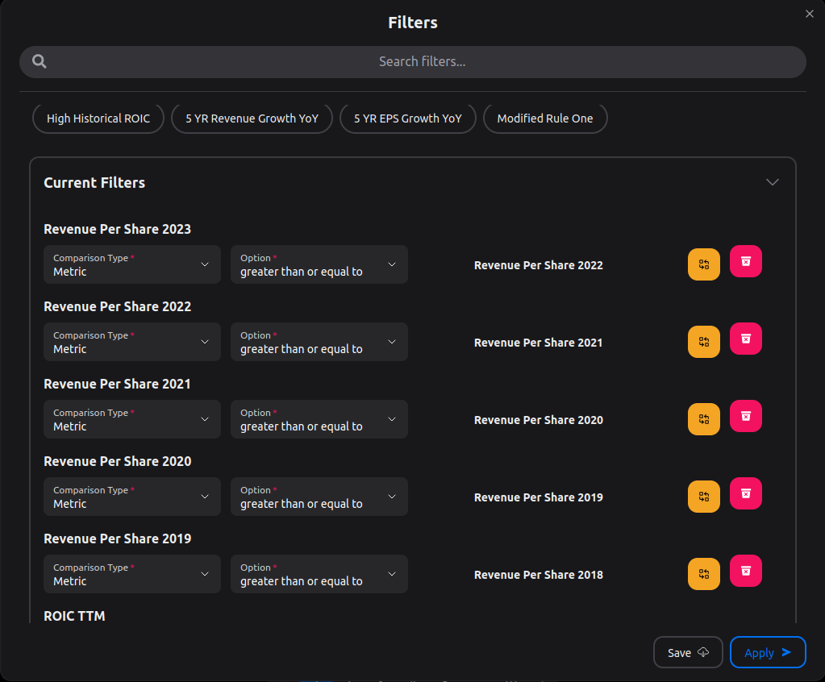This screenshot has height=682, width=825.
Task: Apply the filters
Action: click(x=768, y=652)
